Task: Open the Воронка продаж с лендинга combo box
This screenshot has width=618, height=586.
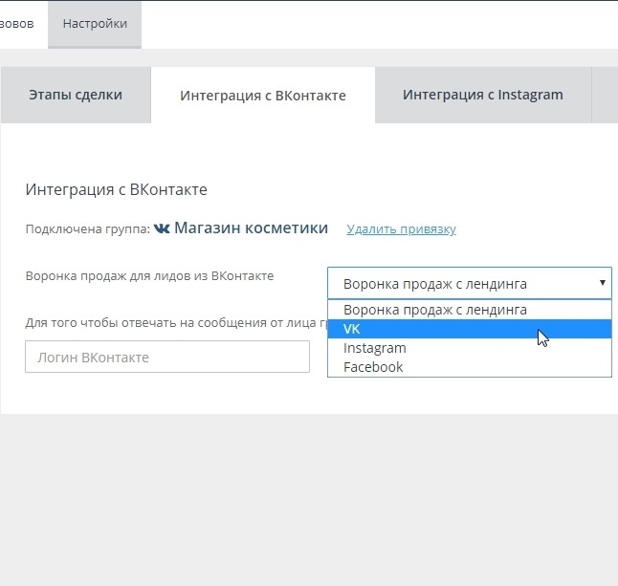Action: click(x=470, y=283)
